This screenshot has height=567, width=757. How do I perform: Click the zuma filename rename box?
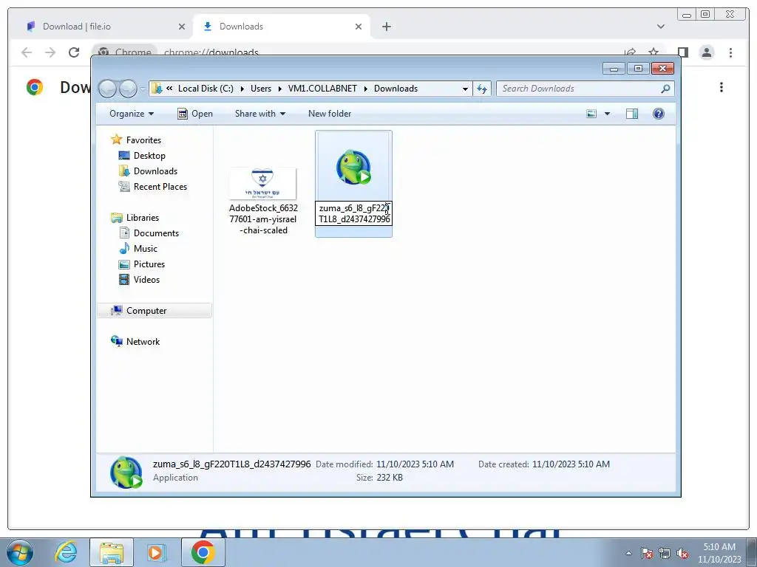354,213
